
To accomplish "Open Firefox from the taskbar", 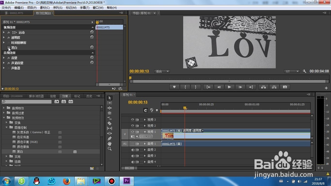I will coord(67,181).
